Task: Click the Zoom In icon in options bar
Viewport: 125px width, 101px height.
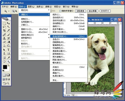Action: [13, 11]
